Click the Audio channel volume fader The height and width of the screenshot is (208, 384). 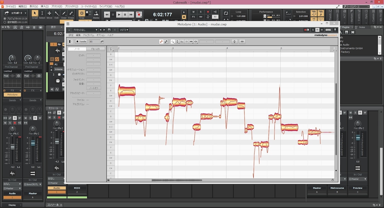[x=12, y=147]
